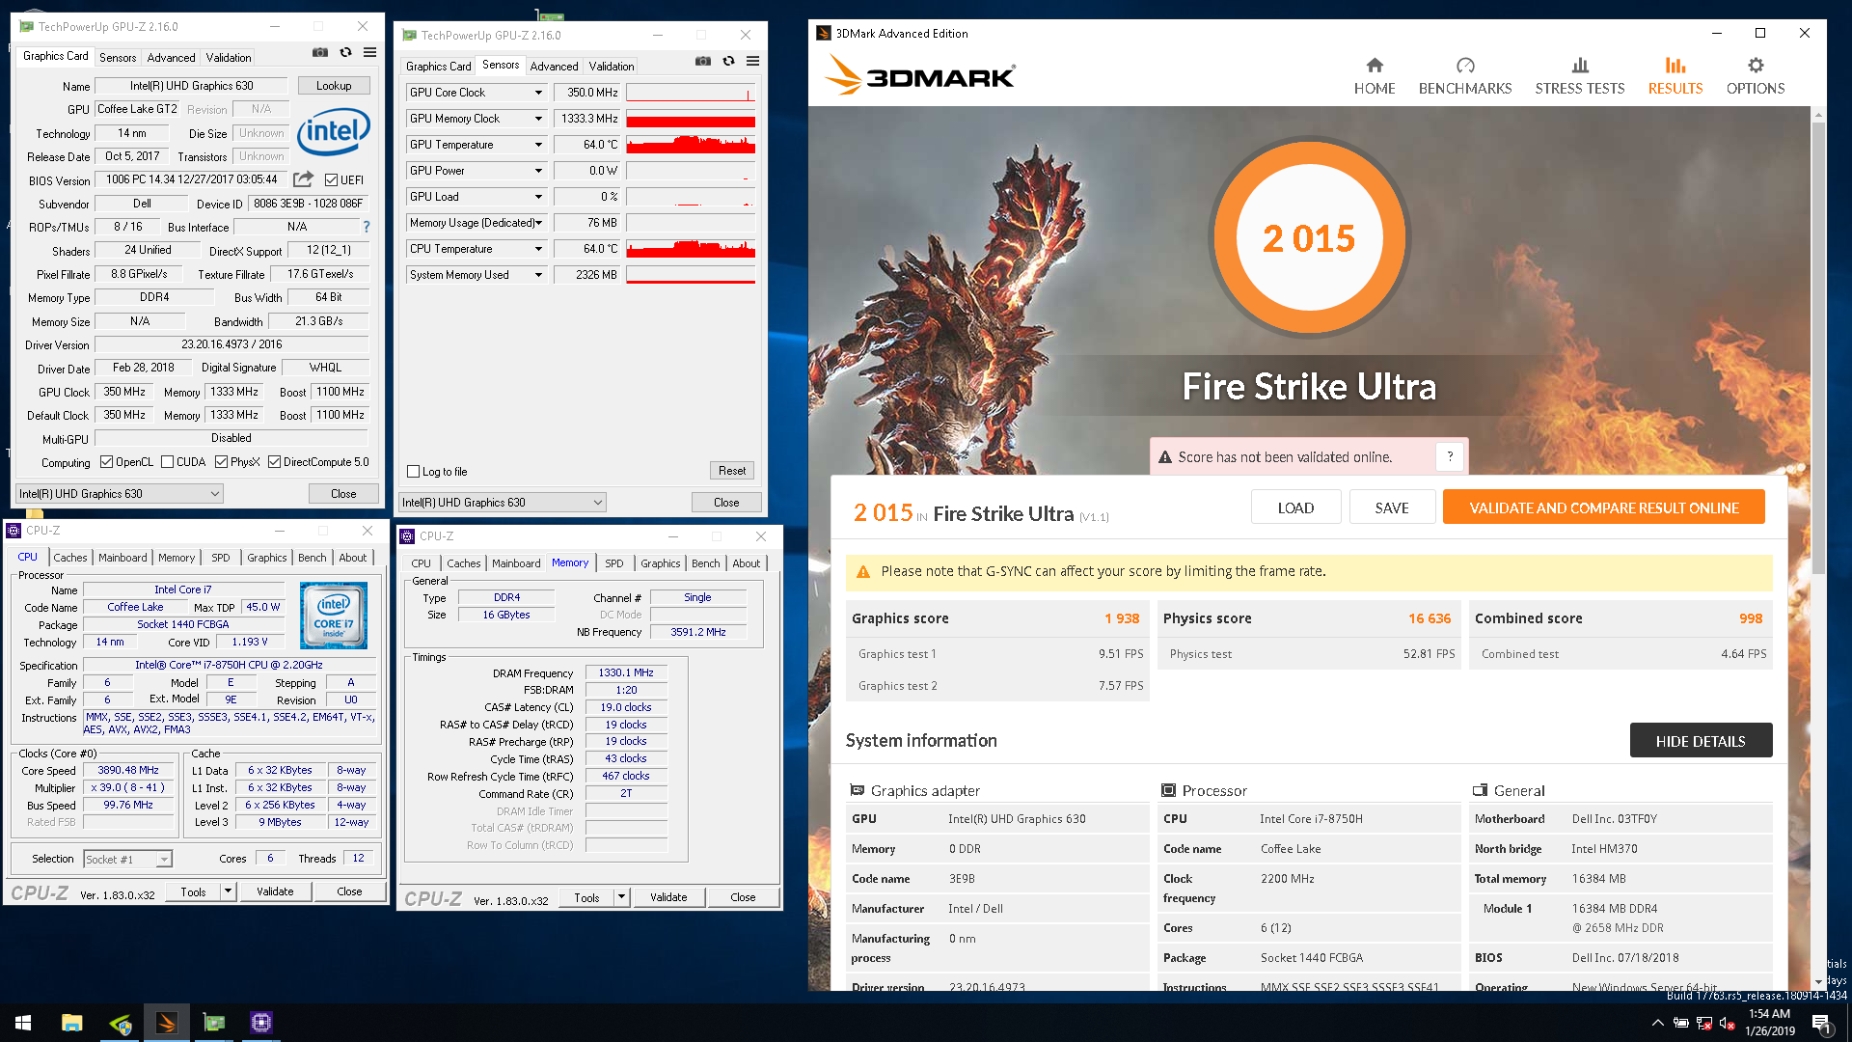Click the GPU Memory Clock sensor graph
Screen dimensions: 1852x1042
click(691, 119)
